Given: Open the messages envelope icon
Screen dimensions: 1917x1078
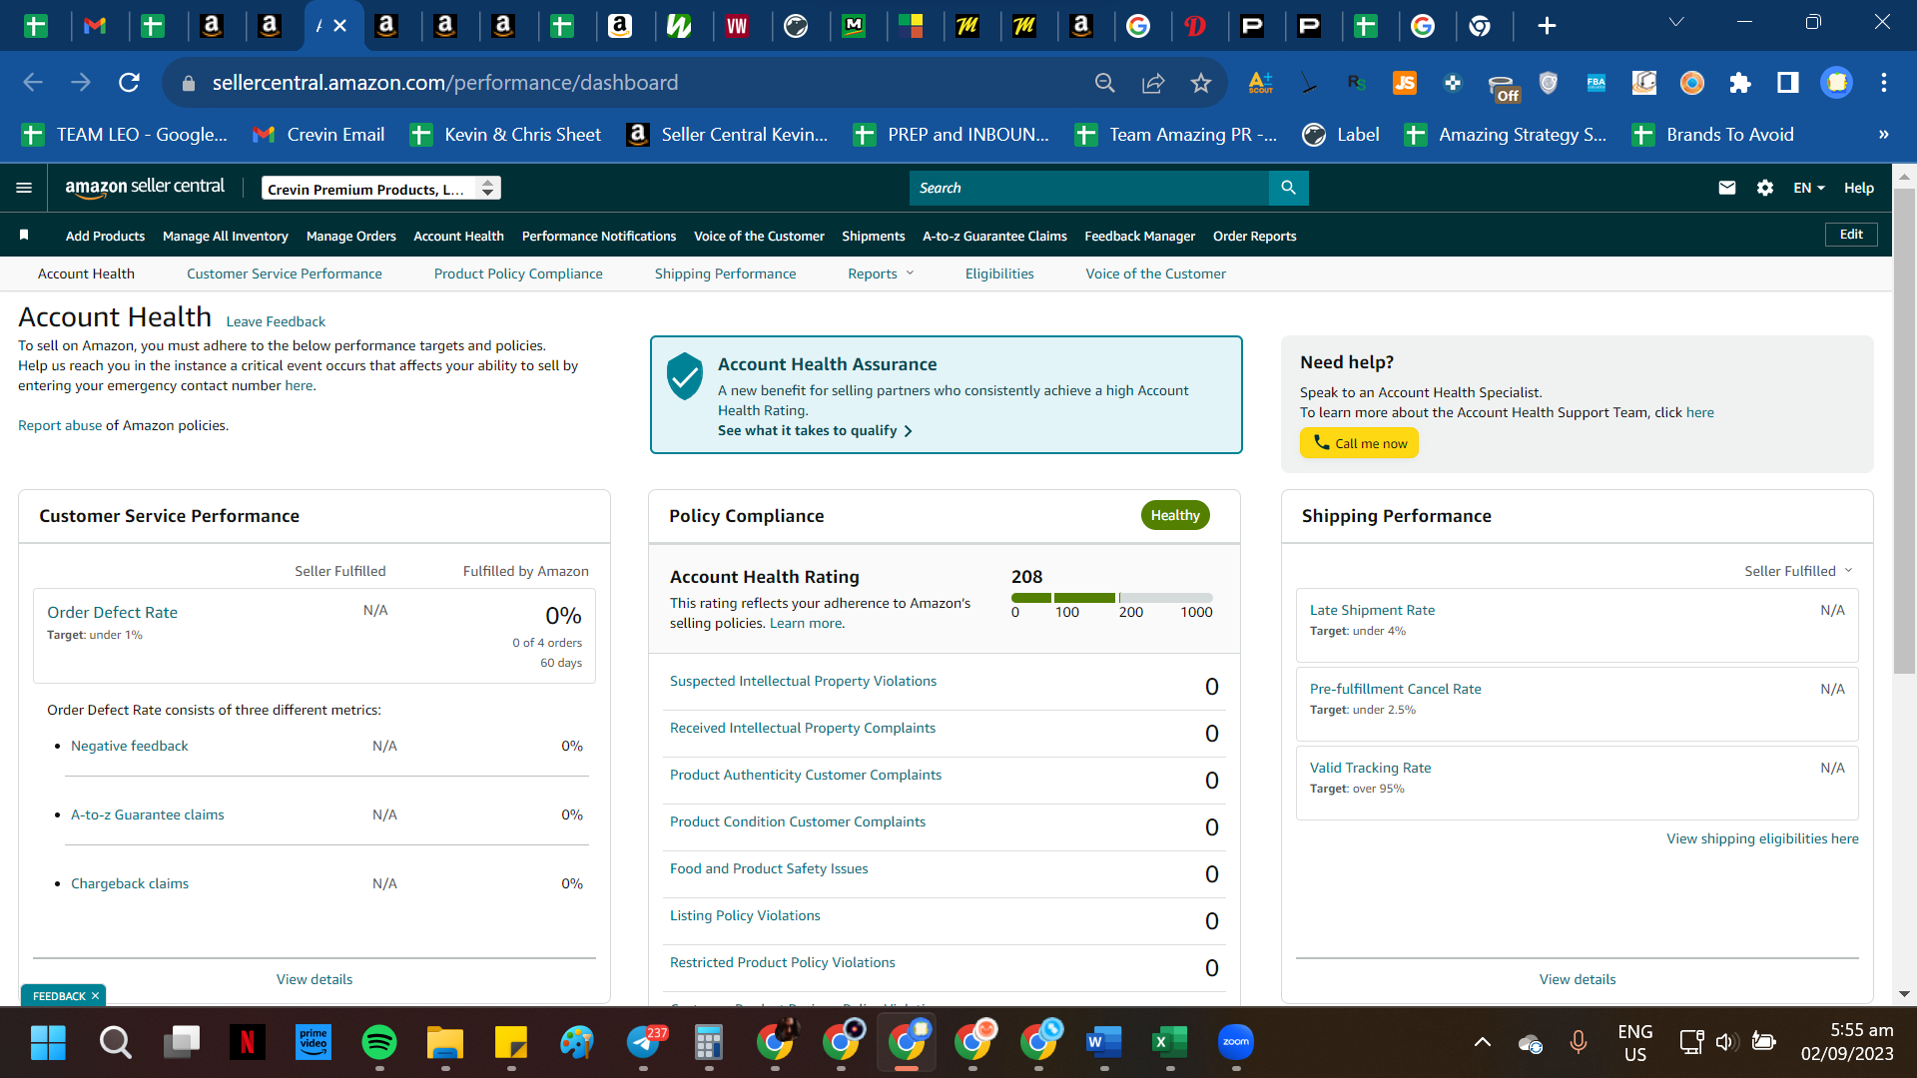Looking at the screenshot, I should pyautogui.click(x=1726, y=188).
